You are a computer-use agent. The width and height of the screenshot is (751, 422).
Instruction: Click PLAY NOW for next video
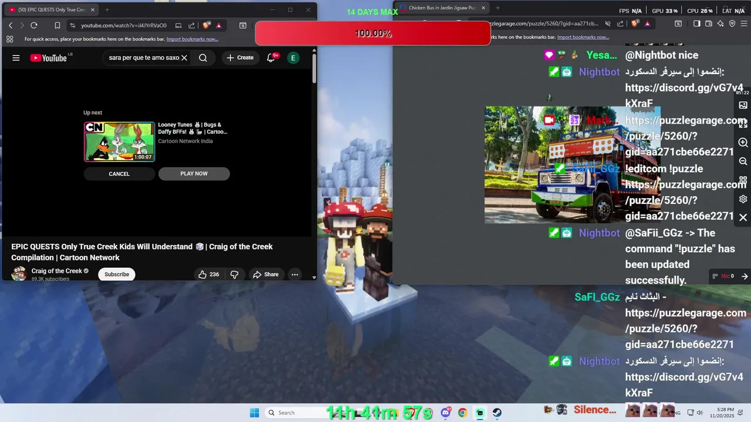click(194, 173)
